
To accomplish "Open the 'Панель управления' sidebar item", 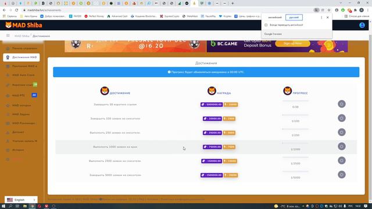I will click(x=22, y=48).
